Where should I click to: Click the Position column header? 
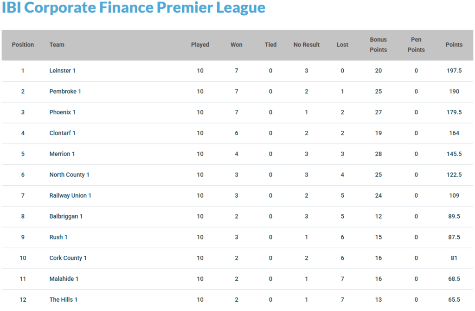[23, 45]
